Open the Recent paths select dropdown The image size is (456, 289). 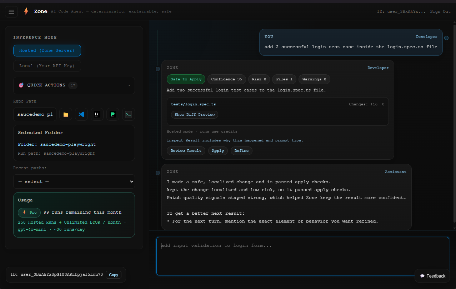[74, 181]
